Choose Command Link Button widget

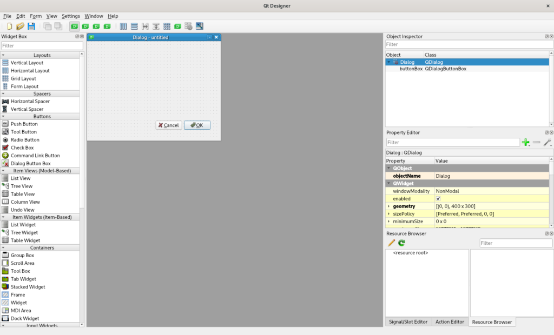tap(35, 155)
